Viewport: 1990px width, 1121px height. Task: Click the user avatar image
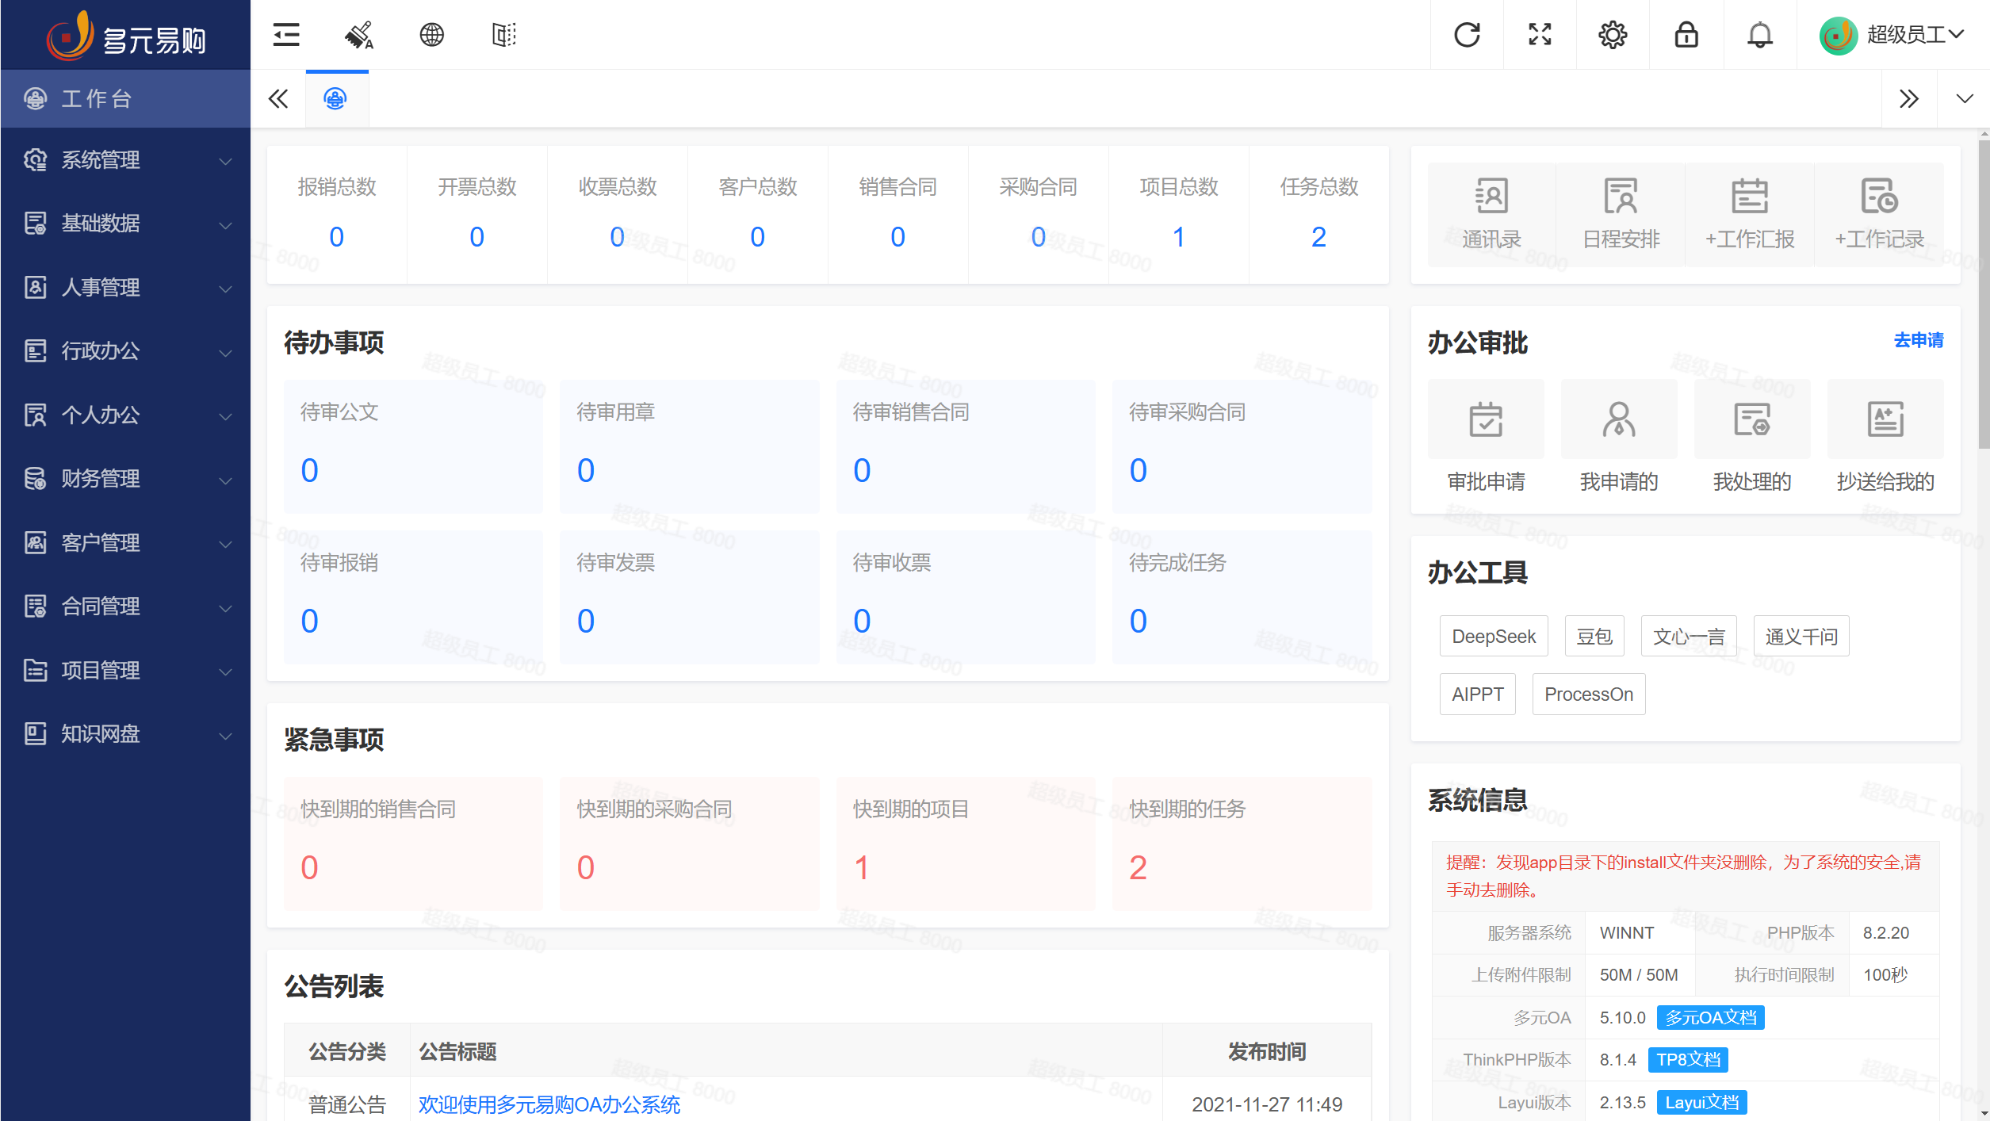coord(1839,36)
